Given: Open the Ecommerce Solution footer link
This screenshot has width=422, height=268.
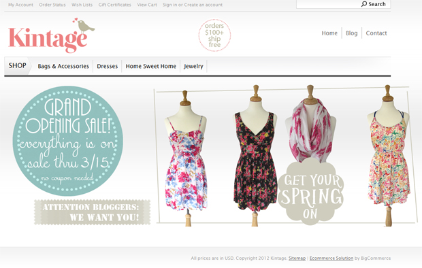Looking at the screenshot, I should pos(331,258).
